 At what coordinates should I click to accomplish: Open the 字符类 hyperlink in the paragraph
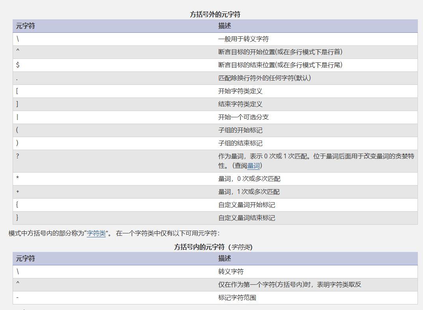click(96, 233)
